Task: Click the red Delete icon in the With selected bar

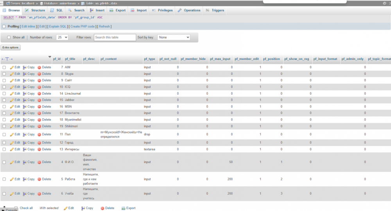Action: click(x=102, y=208)
